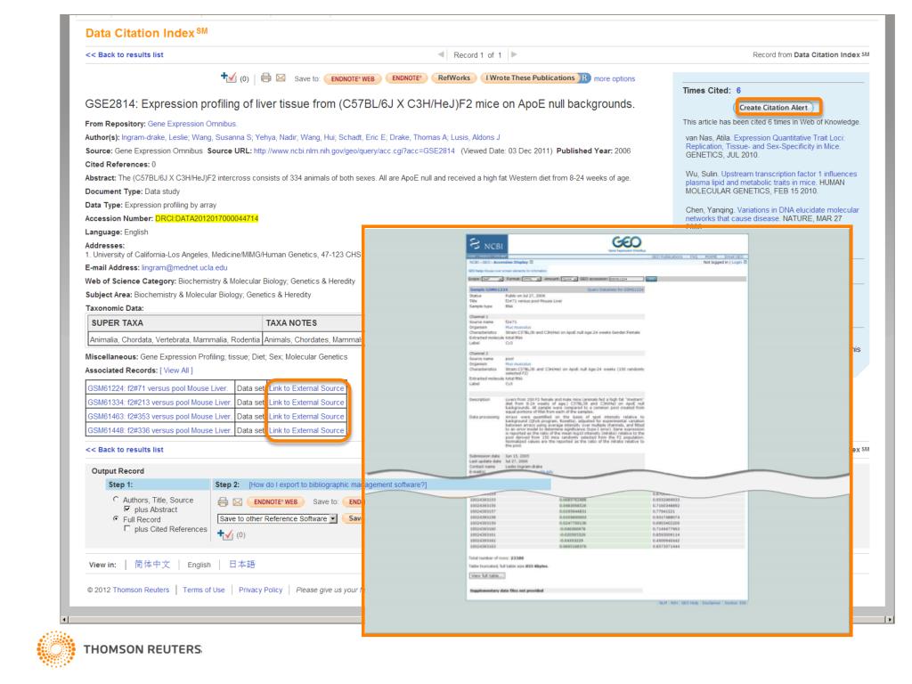The height and width of the screenshot is (684, 912).
Task: Save to EndNote Web at top
Action: point(353,78)
